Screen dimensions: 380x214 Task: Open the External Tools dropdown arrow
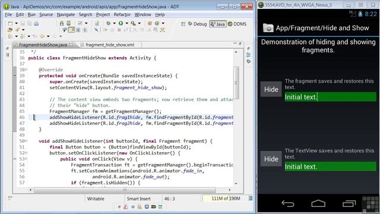pos(140,23)
